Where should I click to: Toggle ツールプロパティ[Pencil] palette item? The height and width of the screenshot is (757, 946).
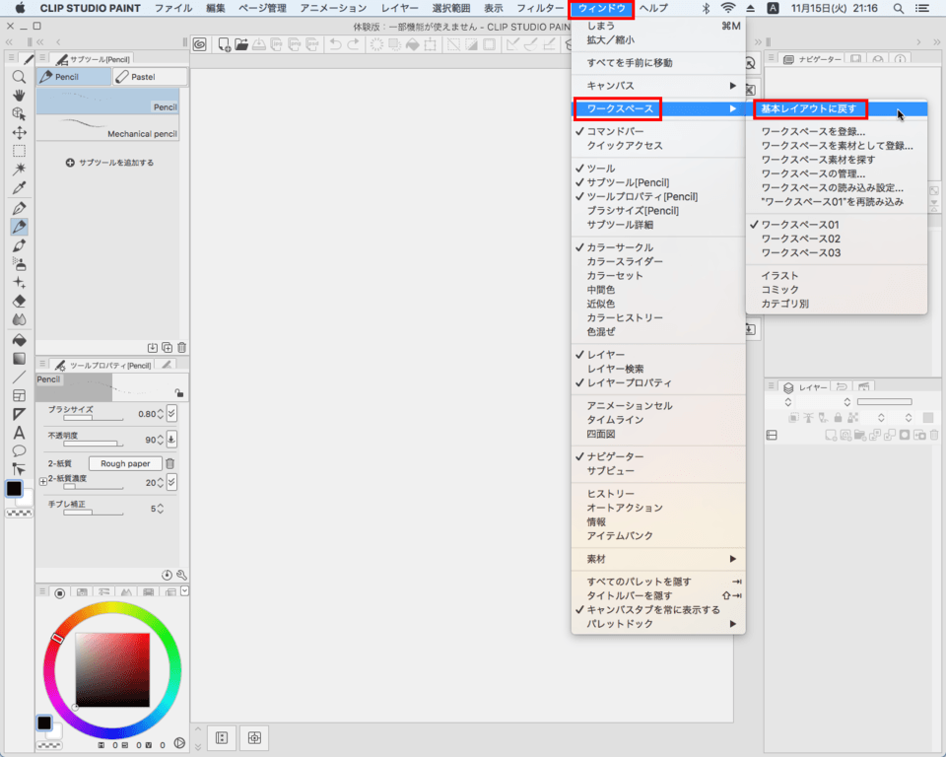(x=658, y=196)
